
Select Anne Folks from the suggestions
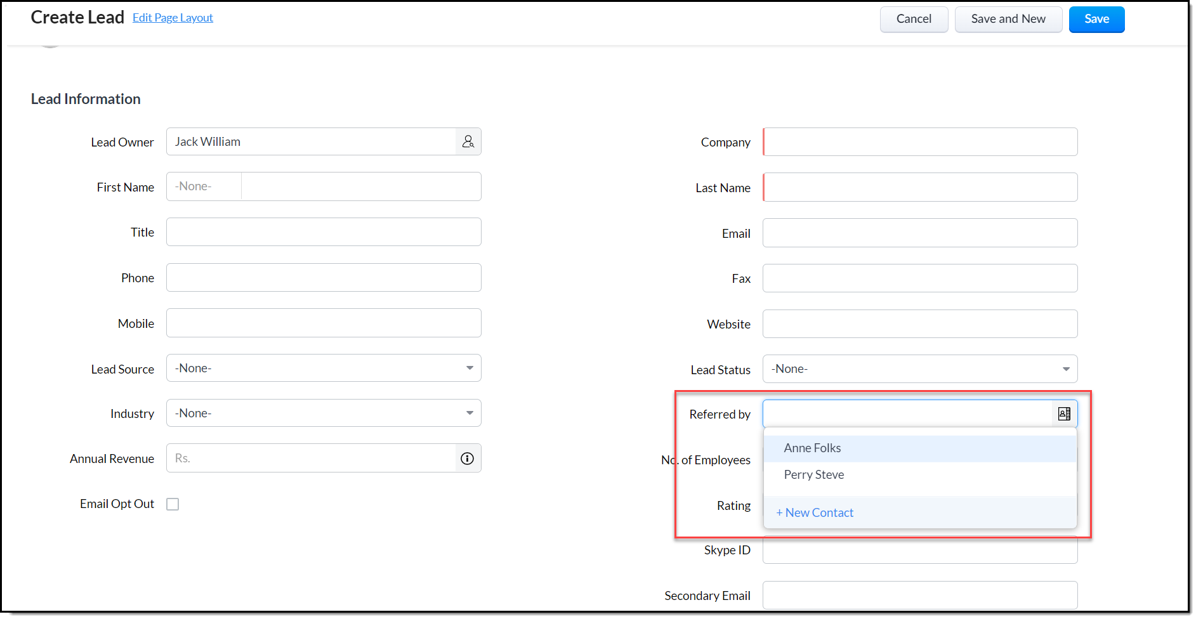pos(812,448)
